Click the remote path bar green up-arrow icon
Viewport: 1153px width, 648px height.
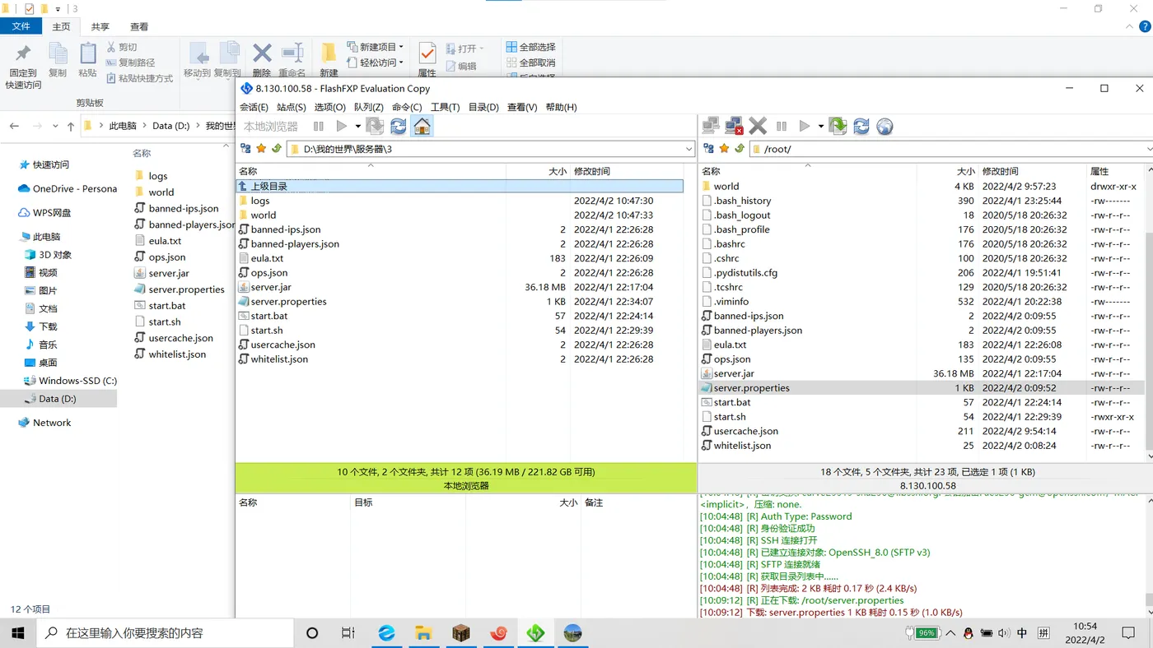pyautogui.click(x=739, y=149)
